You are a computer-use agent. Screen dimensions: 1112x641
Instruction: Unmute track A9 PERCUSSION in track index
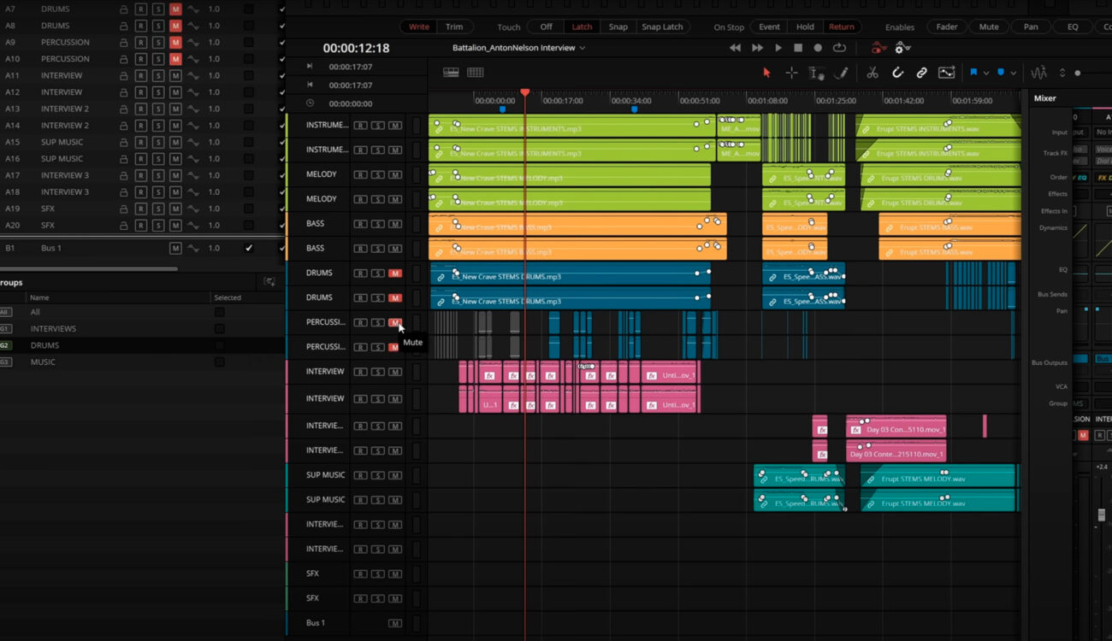175,42
